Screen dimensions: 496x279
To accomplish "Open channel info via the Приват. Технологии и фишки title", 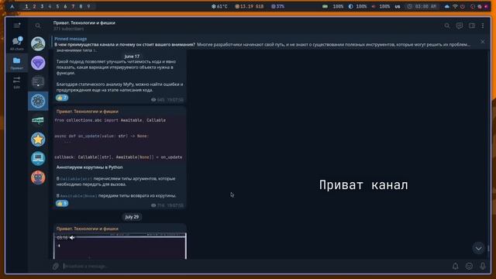I will [84, 22].
